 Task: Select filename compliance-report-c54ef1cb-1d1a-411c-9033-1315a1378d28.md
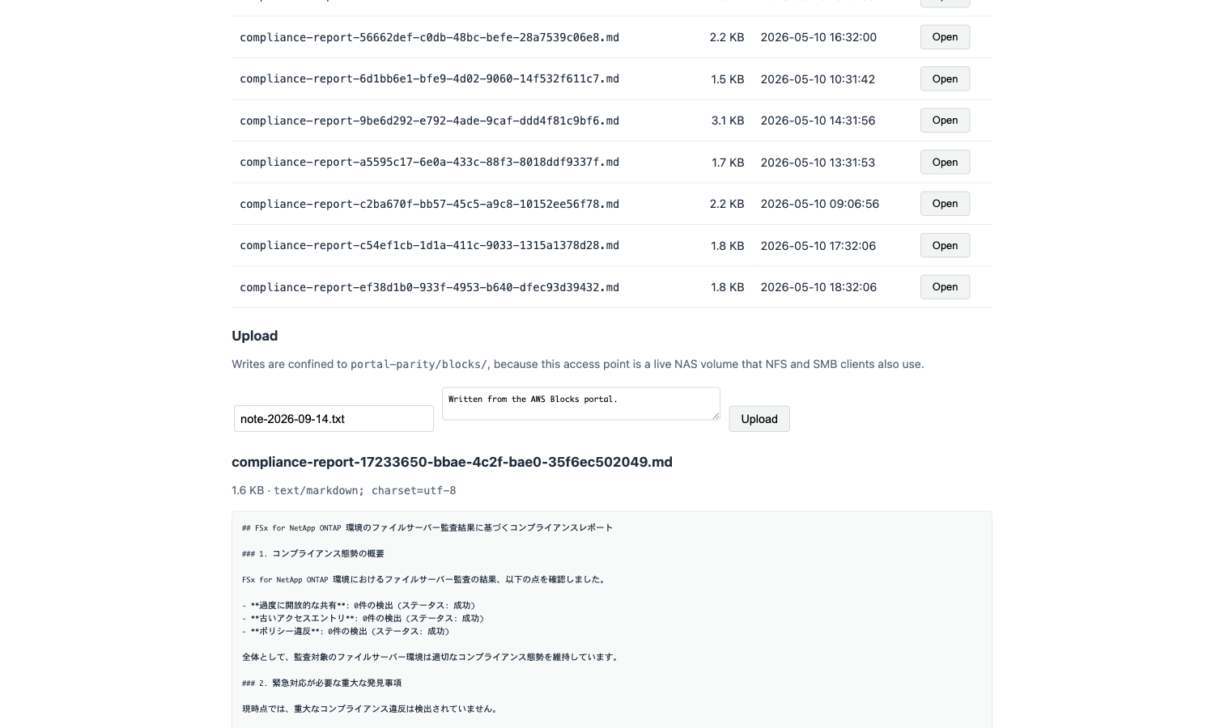click(429, 246)
